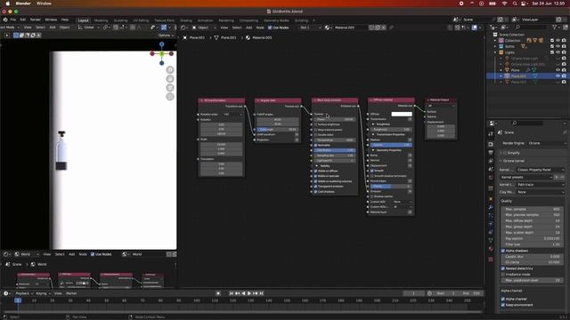Open the Output properties tab icon

pos(491,153)
